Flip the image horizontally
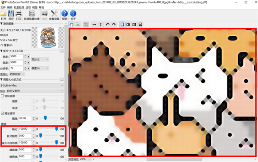Viewport: 258px width, 162px height. pyautogui.click(x=94, y=25)
